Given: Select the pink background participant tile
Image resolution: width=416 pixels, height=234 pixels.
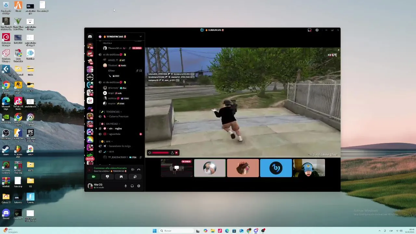Looking at the screenshot, I should [243, 168].
